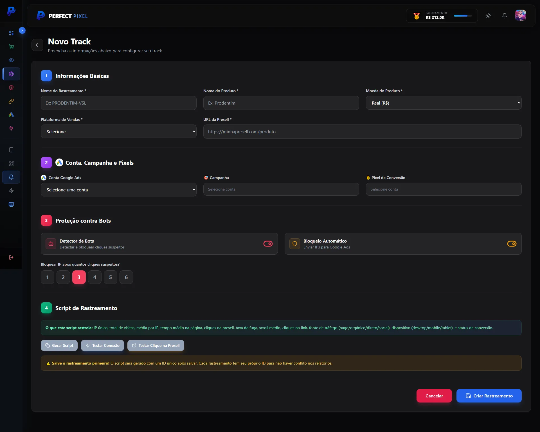
Task: Click the logout icon in sidebar
Action: (11, 257)
